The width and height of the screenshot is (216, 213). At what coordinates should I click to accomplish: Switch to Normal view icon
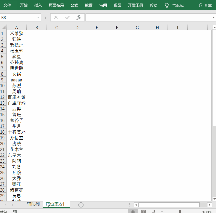[x=133, y=211]
